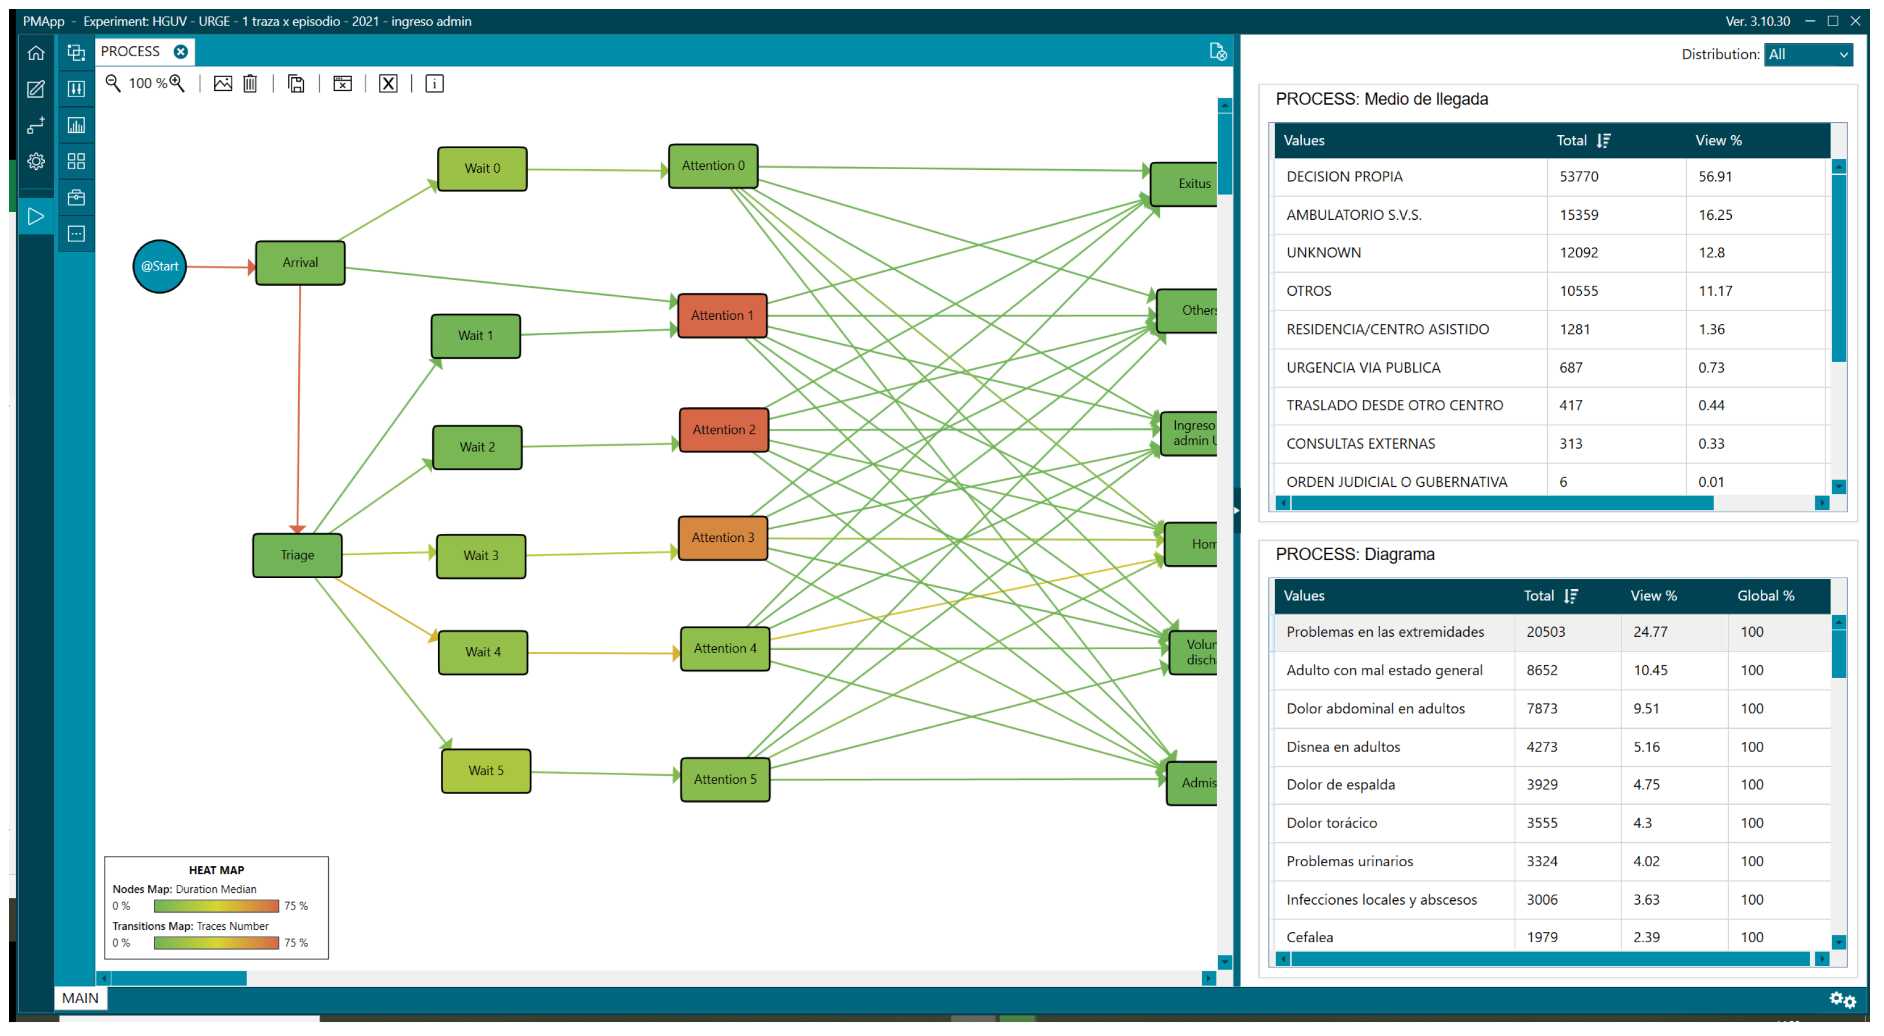This screenshot has width=1884, height=1036.
Task: Click the sliders filter sidebar icon
Action: (x=76, y=89)
